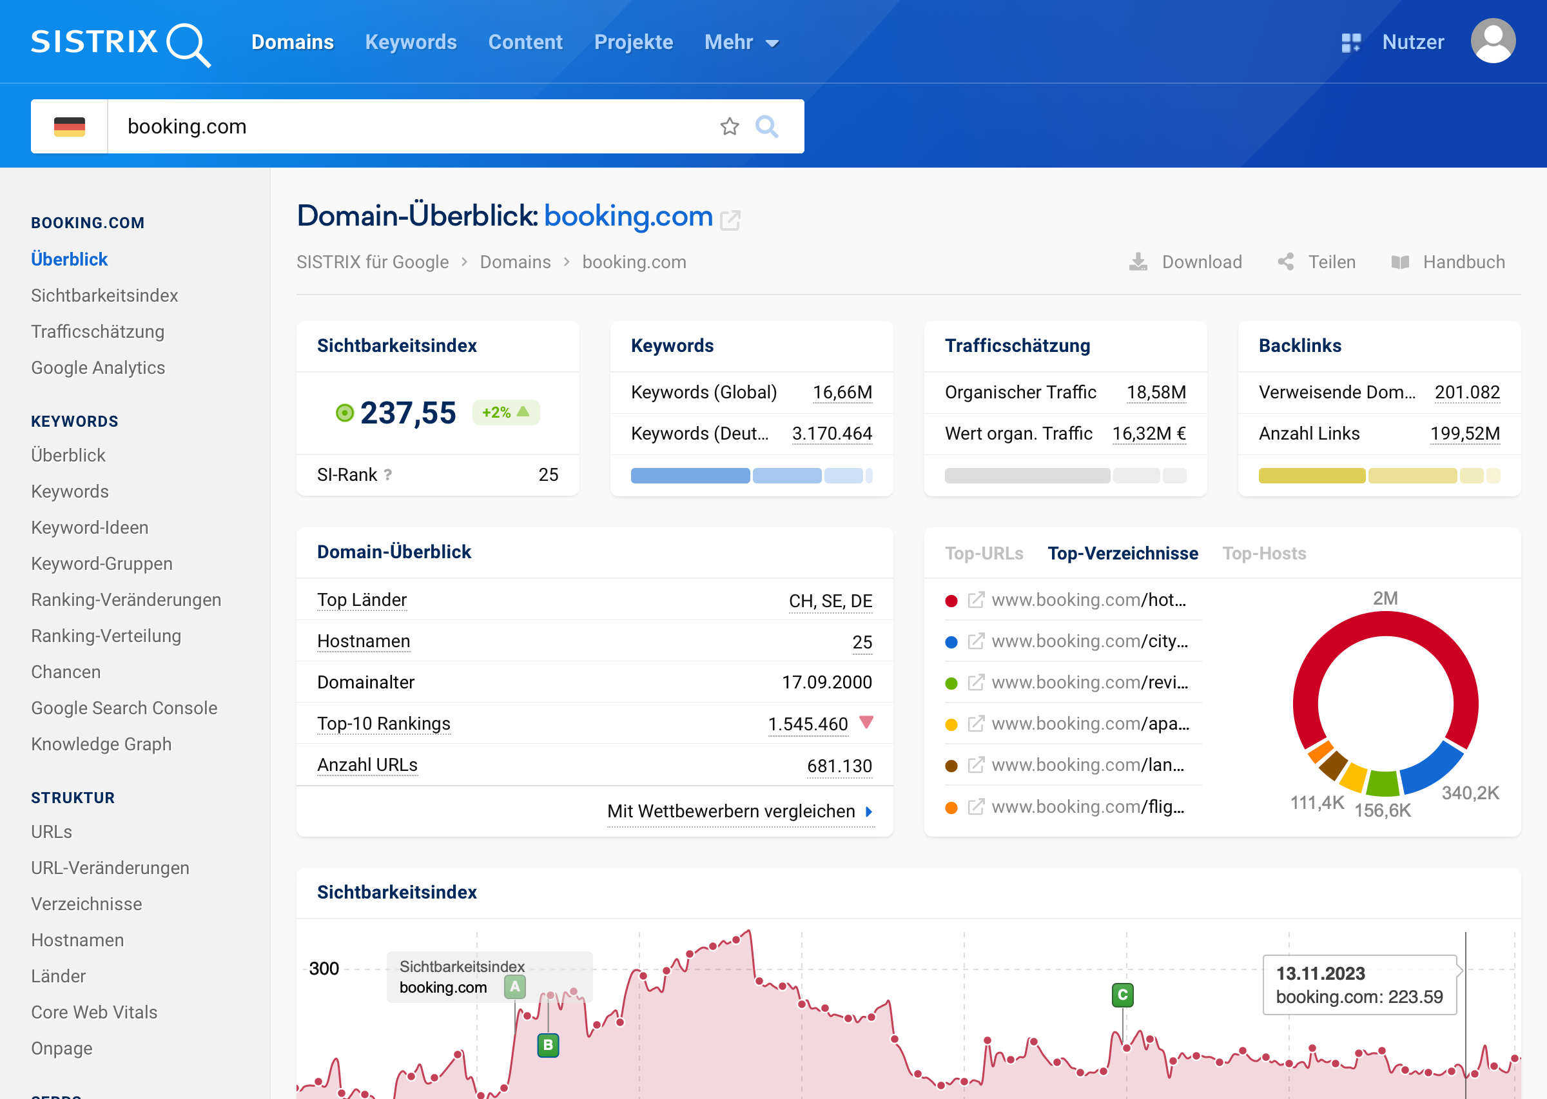
Task: Click the Google Search Console sidebar link
Action: pyautogui.click(x=124, y=708)
